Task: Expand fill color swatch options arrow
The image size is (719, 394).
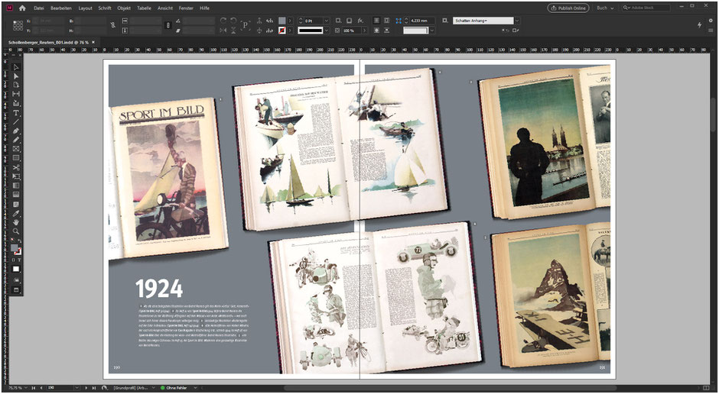Action: (x=290, y=21)
